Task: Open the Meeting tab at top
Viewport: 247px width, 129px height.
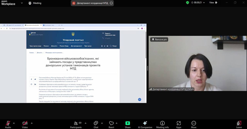Action: click(35, 3)
